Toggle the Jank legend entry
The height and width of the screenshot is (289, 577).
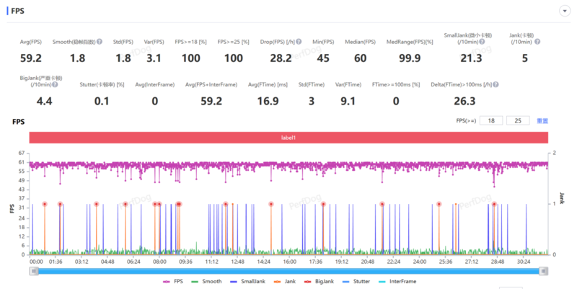[285, 281]
